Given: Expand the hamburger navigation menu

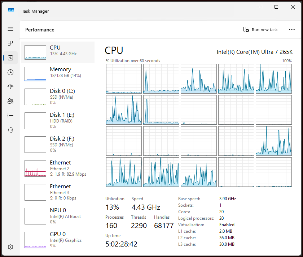Looking at the screenshot, I should pyautogui.click(x=10, y=29).
